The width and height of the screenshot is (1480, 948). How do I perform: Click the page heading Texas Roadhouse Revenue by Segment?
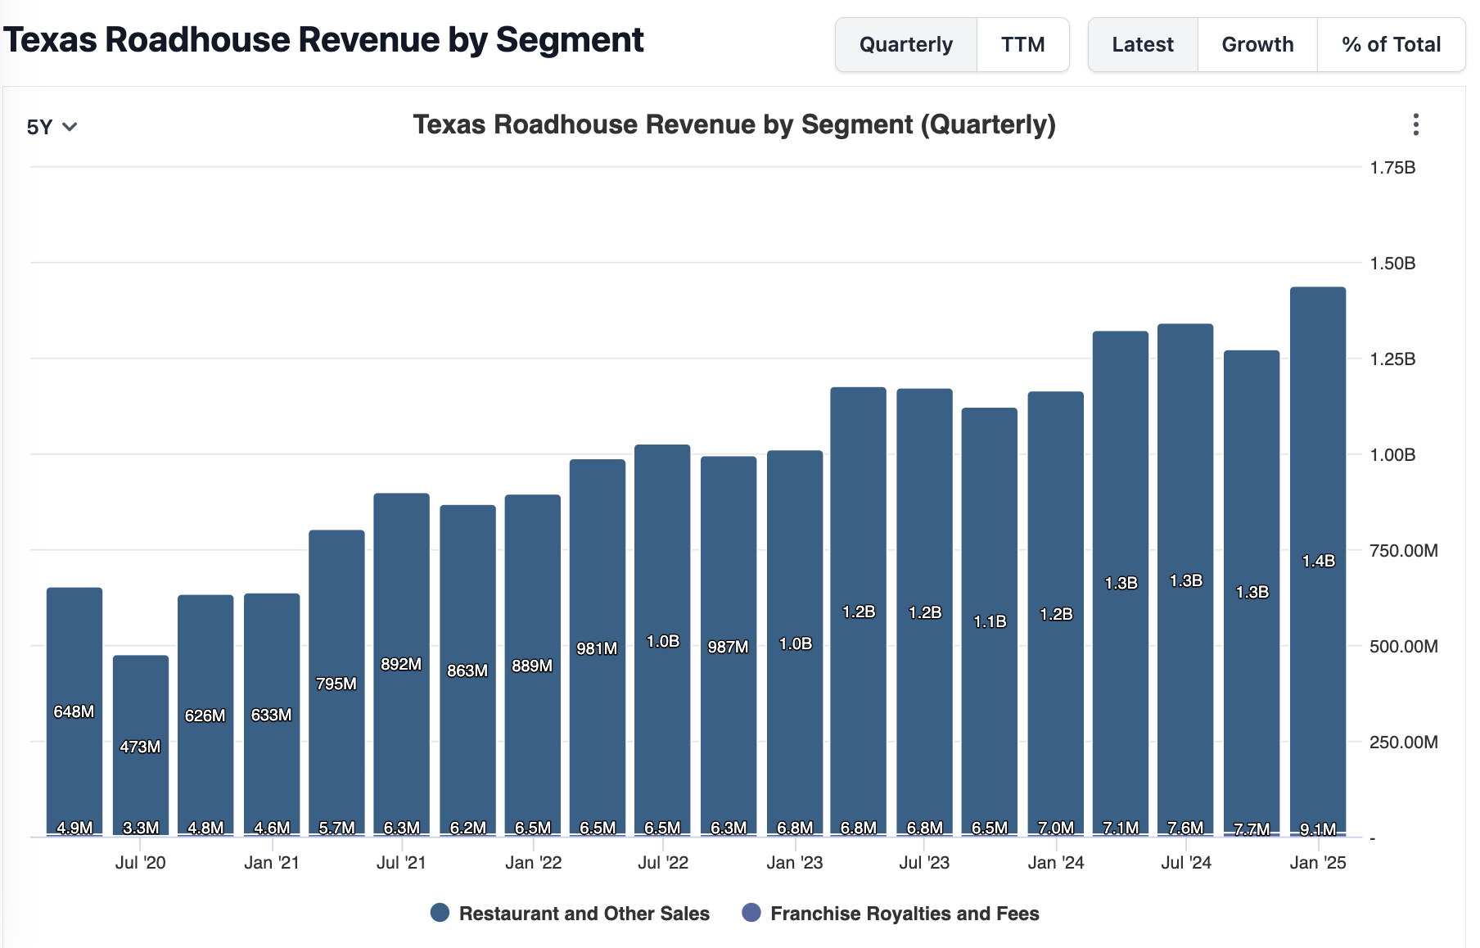pos(323,40)
